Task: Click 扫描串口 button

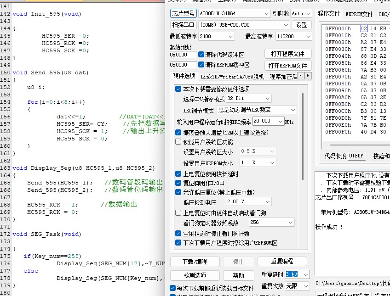Action: pyautogui.click(x=184, y=25)
